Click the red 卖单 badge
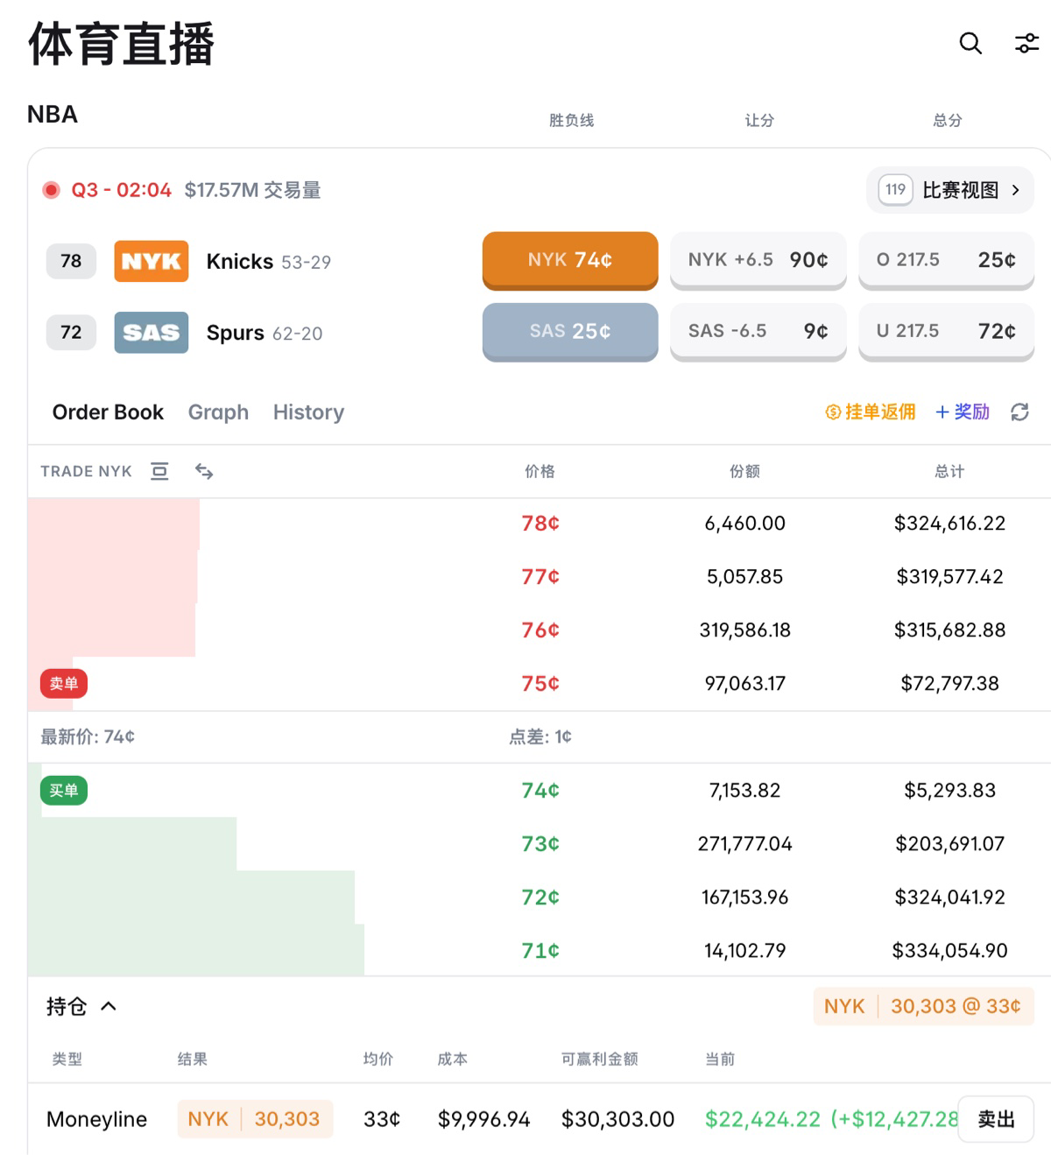This screenshot has height=1155, width=1051. (x=64, y=683)
